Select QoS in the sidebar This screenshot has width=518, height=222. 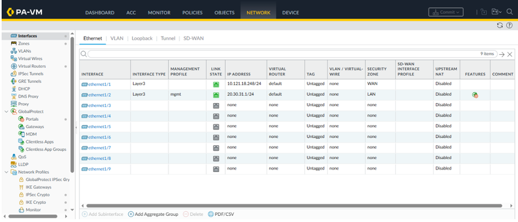[22, 157]
